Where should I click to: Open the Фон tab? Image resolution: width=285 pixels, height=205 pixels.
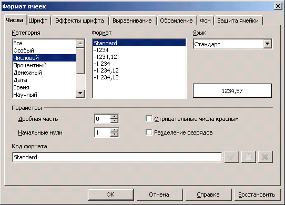coord(205,20)
